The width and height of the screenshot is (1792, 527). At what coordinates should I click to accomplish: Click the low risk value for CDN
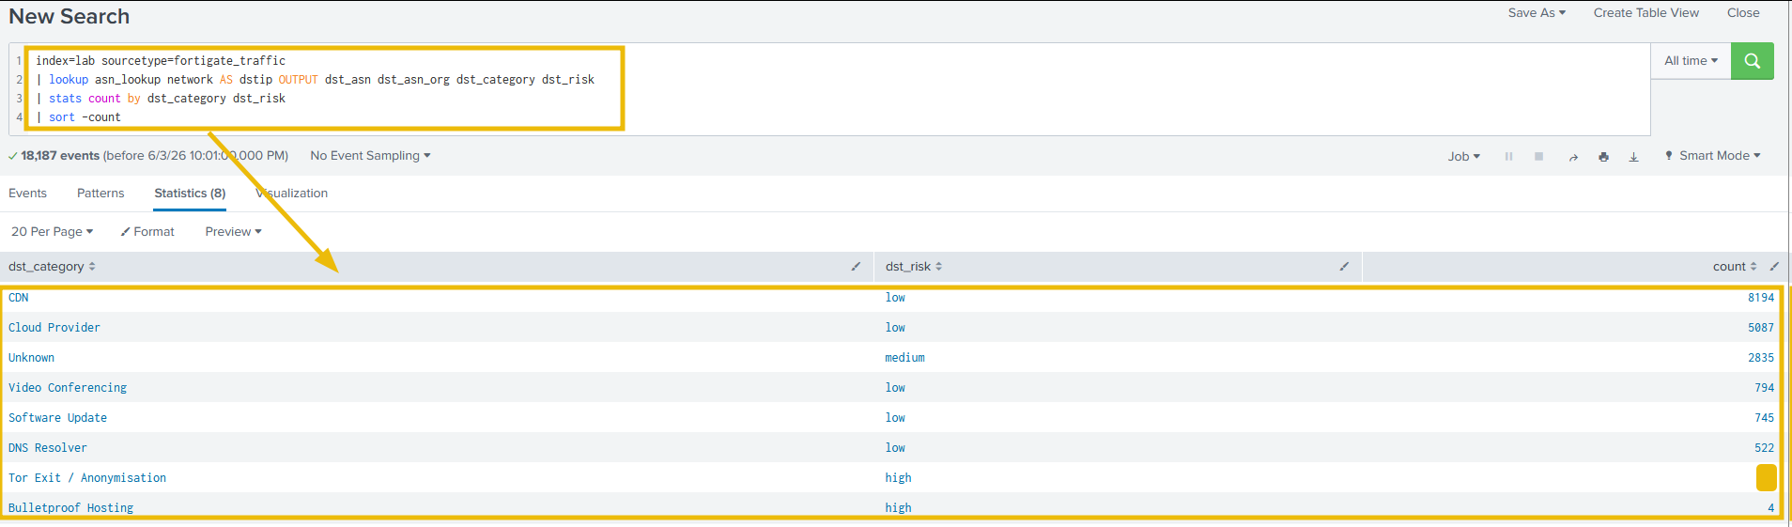(895, 298)
